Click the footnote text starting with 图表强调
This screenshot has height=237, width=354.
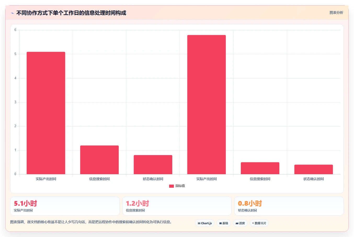91,222
